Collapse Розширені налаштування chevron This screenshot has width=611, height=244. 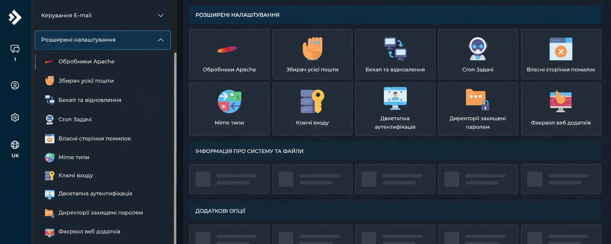point(161,40)
